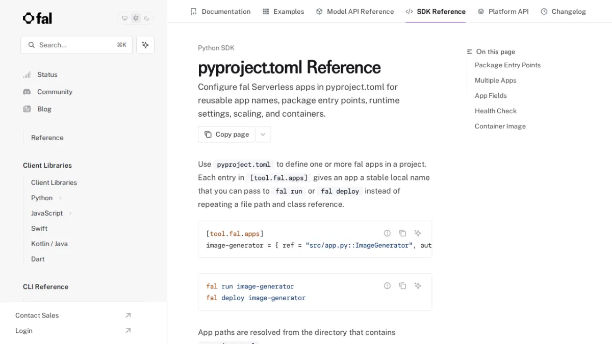Click the search magnifier icon
The image size is (612, 344).
(x=32, y=45)
